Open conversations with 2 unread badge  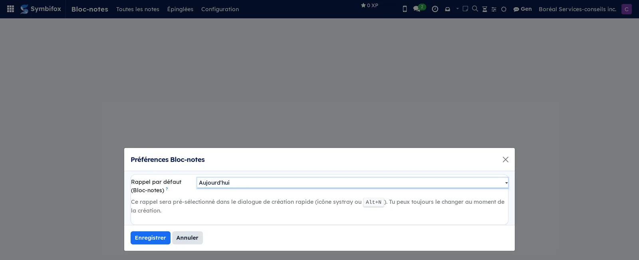419,8
